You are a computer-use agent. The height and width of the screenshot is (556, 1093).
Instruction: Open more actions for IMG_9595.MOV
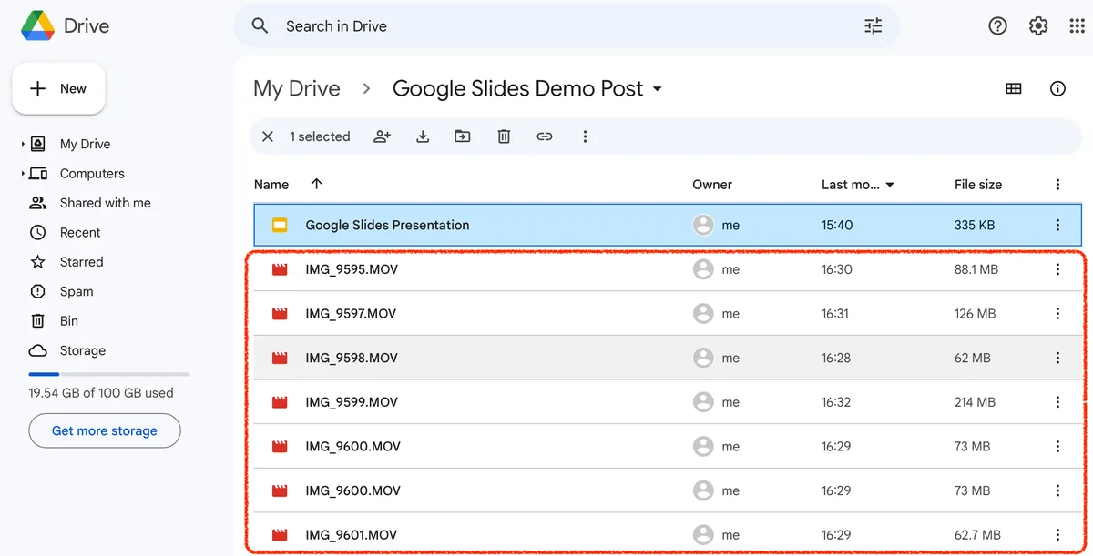click(x=1057, y=269)
